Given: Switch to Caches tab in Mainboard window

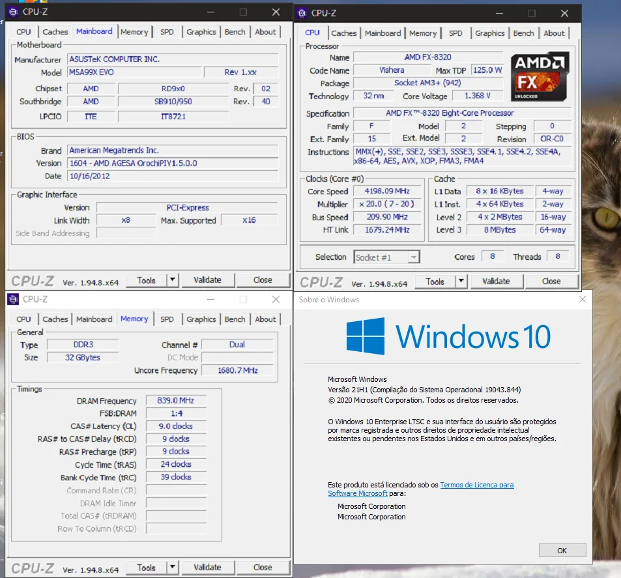Looking at the screenshot, I should coord(55,32).
